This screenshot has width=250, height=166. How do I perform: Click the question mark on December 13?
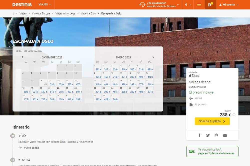(45, 84)
